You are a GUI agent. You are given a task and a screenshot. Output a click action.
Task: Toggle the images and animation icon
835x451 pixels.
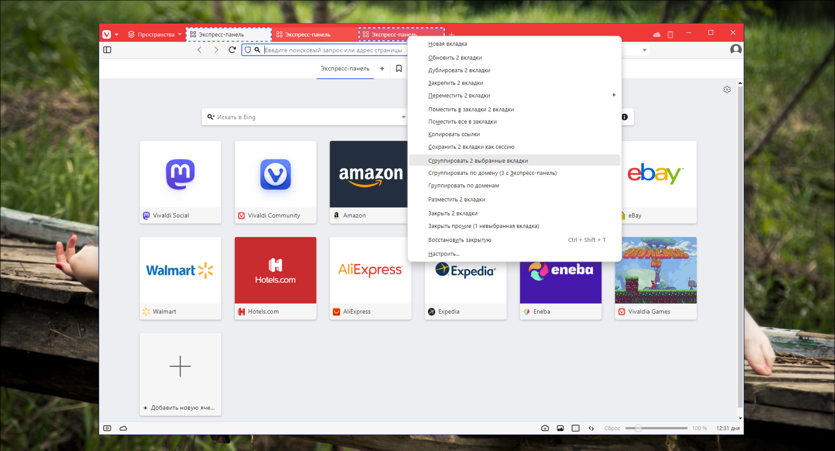(560, 428)
